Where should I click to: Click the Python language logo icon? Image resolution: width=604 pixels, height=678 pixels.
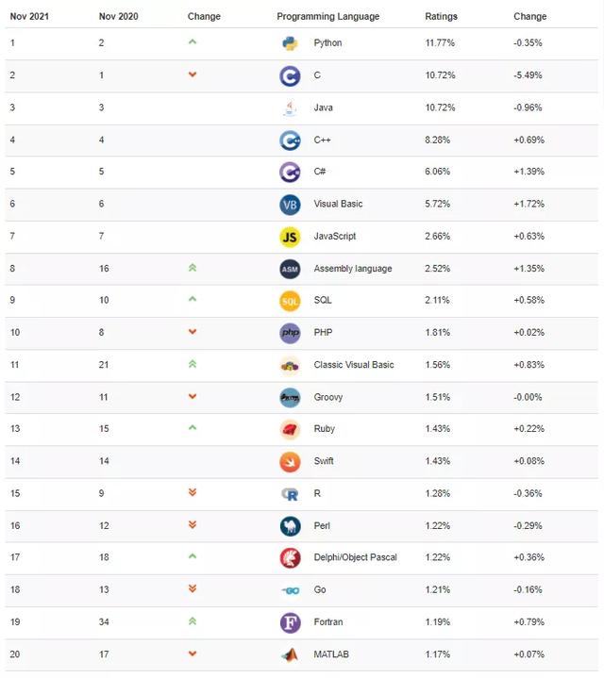click(290, 43)
